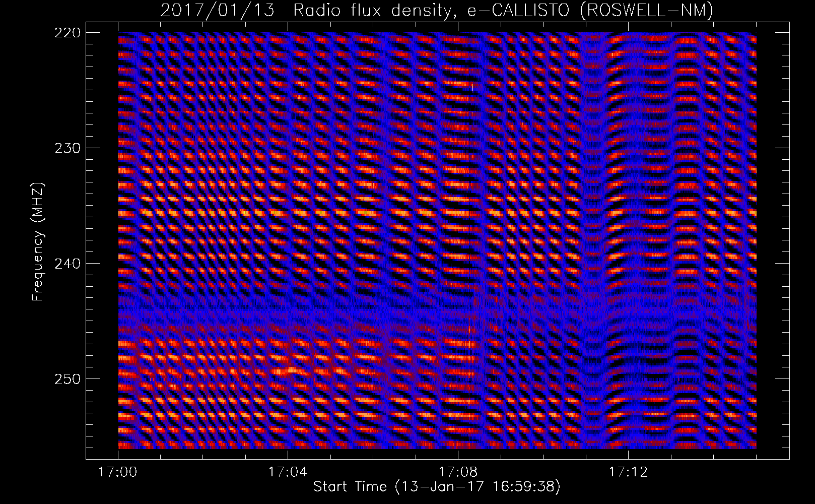Click the 17:04 time tick label

click(x=288, y=472)
